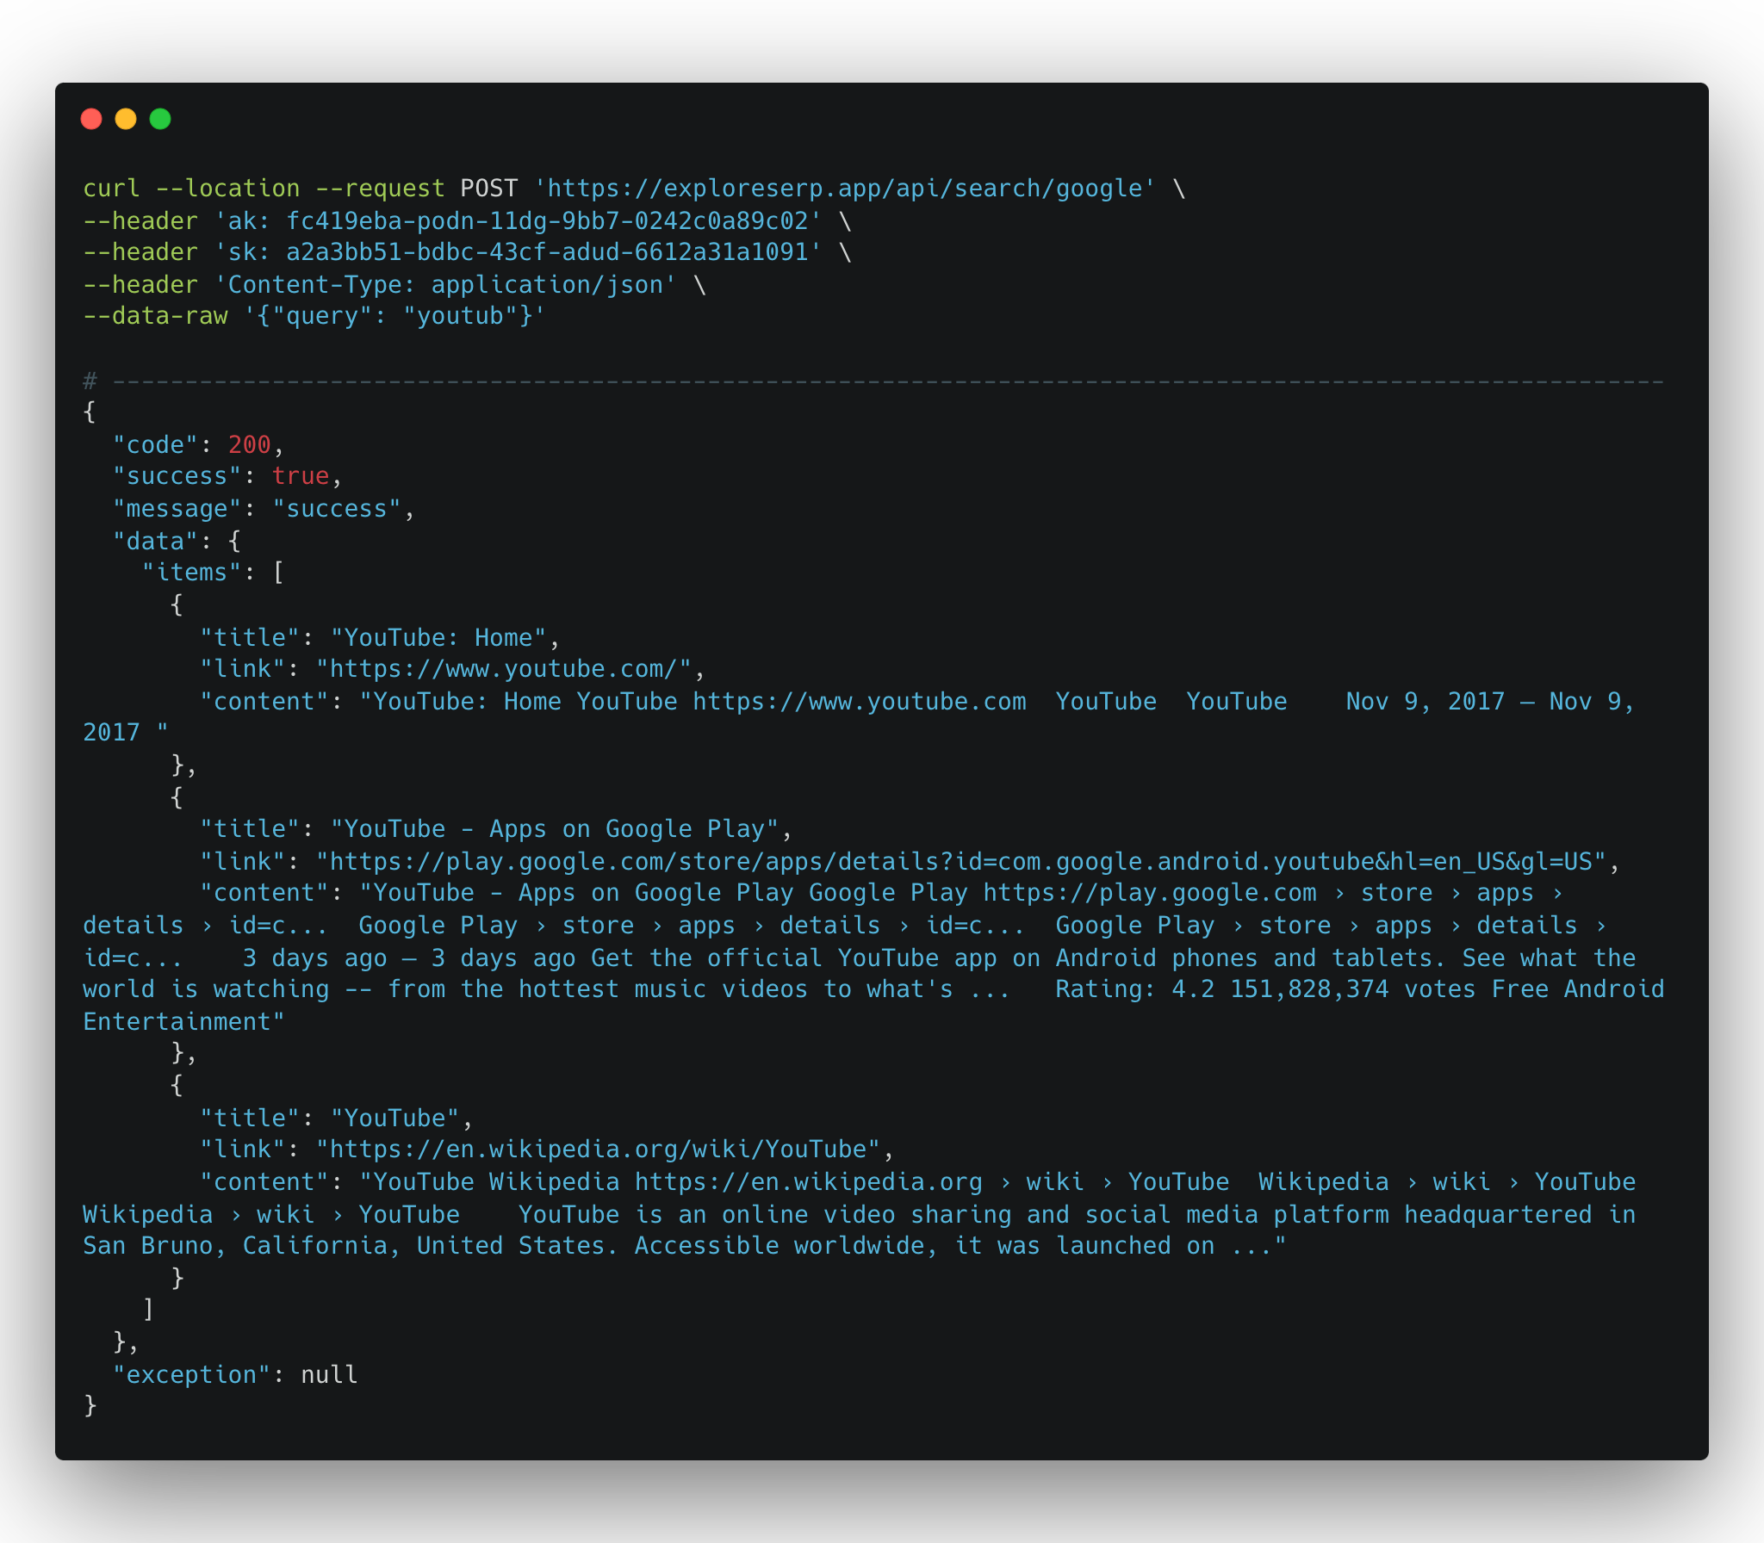Click the 'sk: a2a3bb51-bdbc-43cf-adud-6612a31a1091' header value
Image resolution: width=1764 pixels, height=1543 pixels.
(519, 252)
